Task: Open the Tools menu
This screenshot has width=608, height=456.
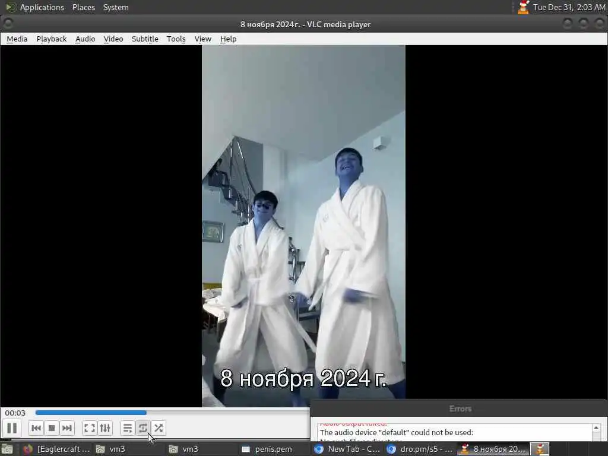Action: [x=176, y=39]
